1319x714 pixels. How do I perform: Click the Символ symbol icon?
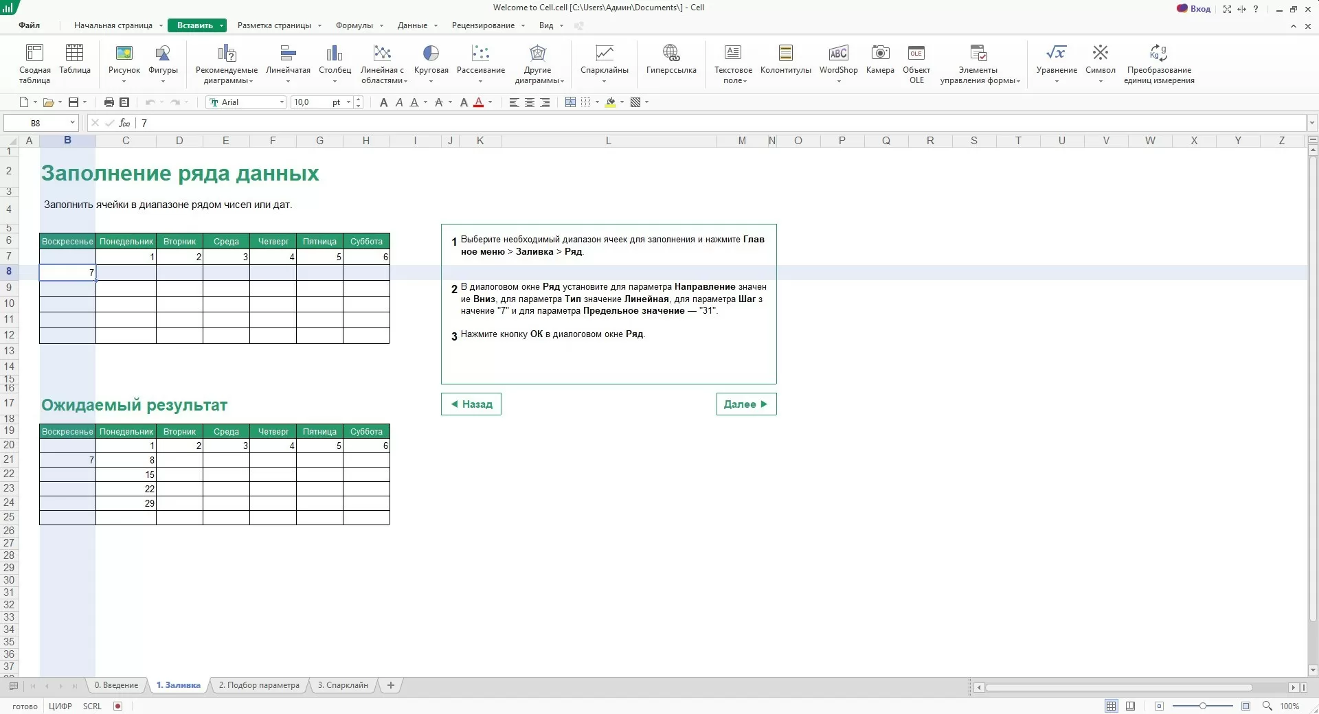pos(1100,54)
